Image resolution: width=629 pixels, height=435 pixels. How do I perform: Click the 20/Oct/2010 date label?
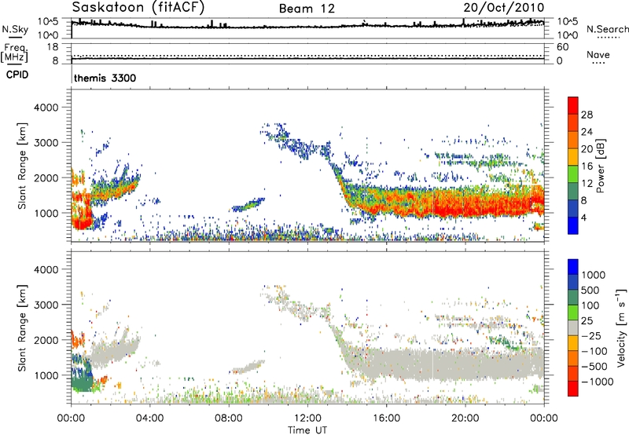(504, 8)
